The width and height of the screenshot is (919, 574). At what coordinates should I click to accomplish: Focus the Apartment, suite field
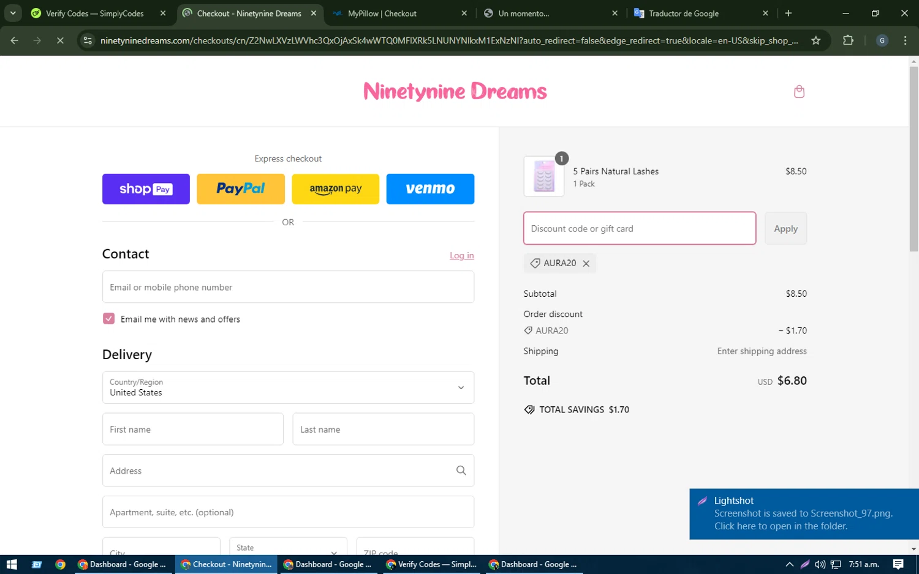[288, 512]
